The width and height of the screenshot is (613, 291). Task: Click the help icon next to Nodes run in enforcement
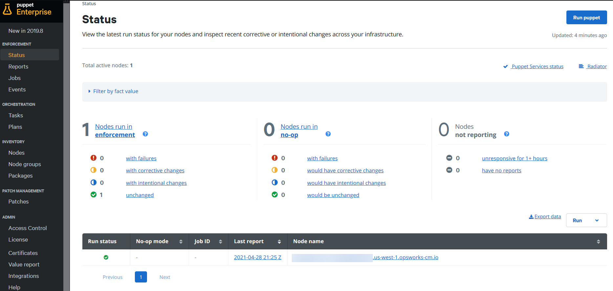145,134
